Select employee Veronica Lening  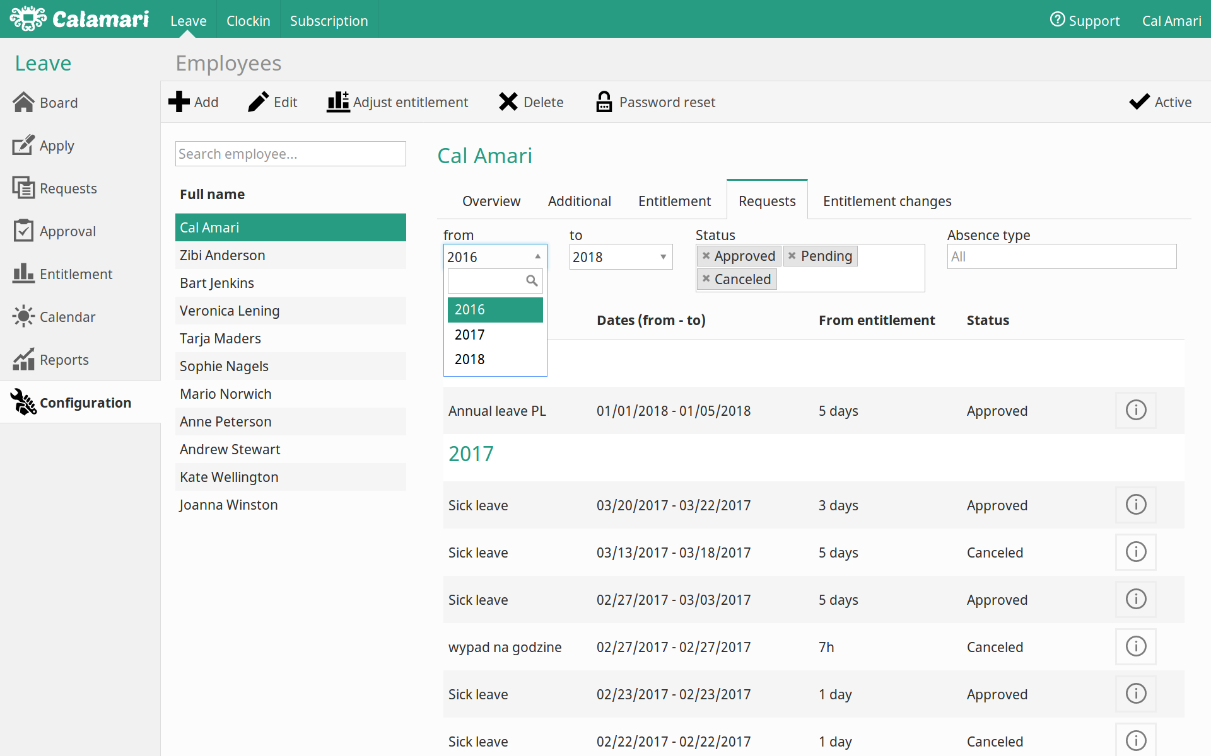coord(230,311)
